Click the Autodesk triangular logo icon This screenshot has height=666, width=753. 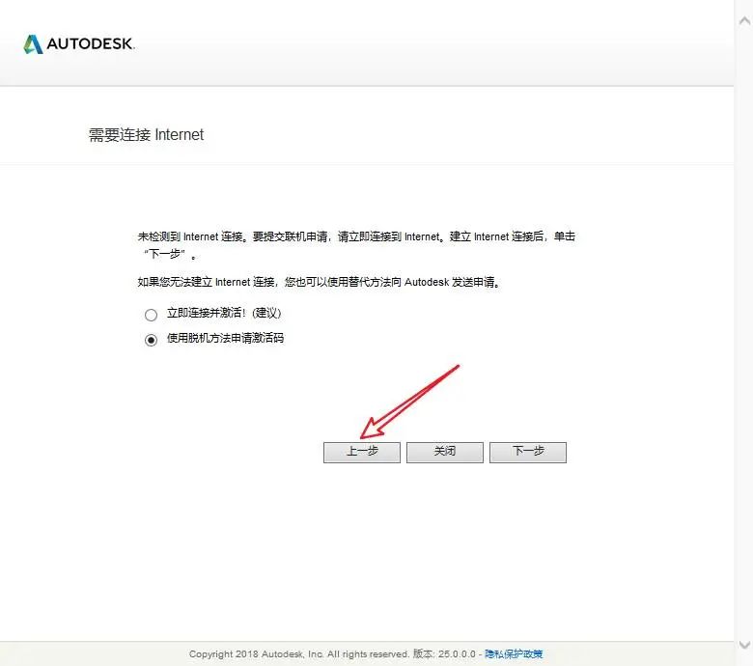click(x=33, y=44)
